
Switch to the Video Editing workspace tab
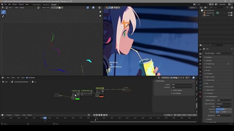coord(37,5)
